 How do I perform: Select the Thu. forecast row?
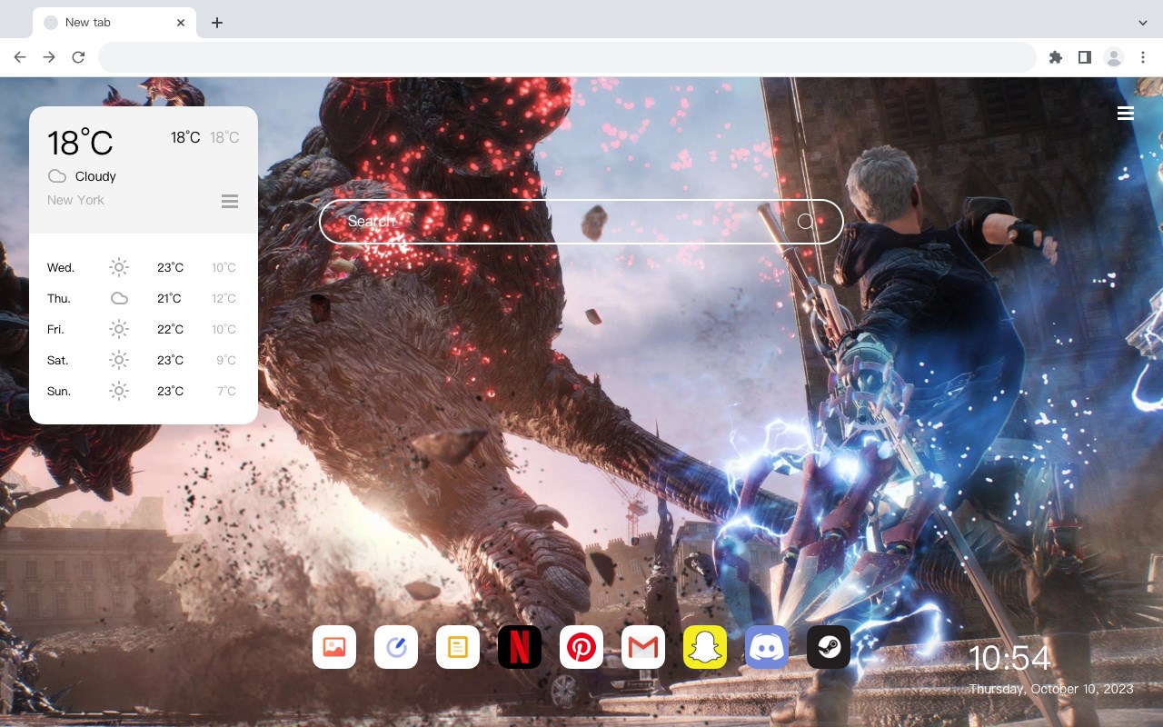pyautogui.click(x=144, y=298)
